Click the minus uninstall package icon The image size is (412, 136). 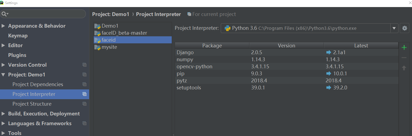point(404,58)
